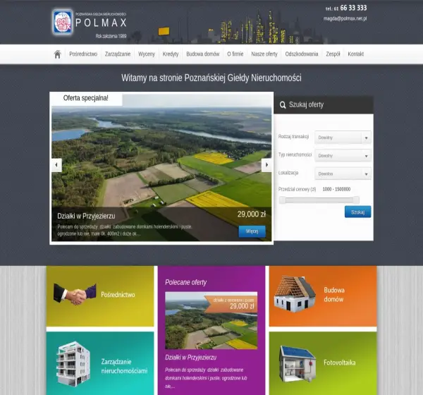Viewport: 423px width, 395px height.
Task: Expand the Rodzaj transakcji dropdown
Action: (343, 138)
